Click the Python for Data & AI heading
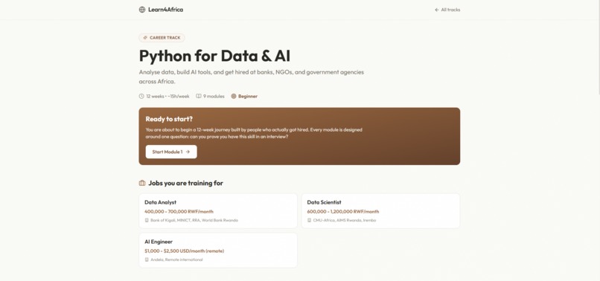The image size is (600, 281). click(x=214, y=56)
